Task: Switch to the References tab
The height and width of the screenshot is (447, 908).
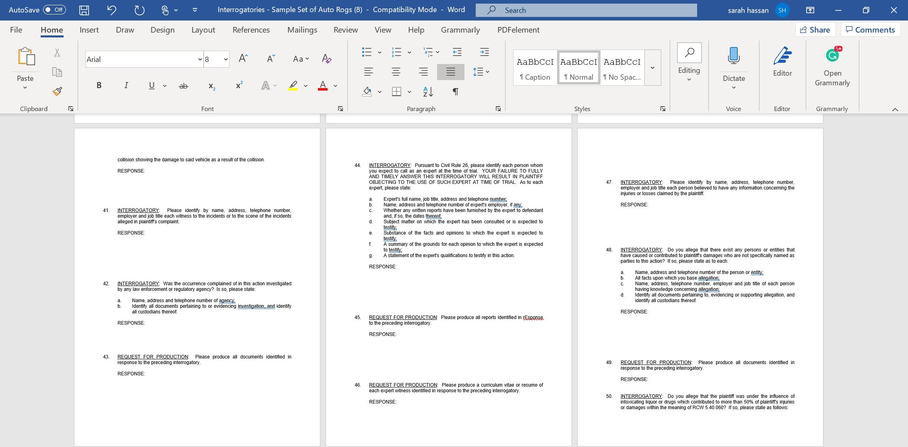Action: click(251, 30)
